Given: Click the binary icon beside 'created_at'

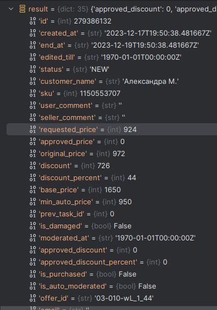Looking at the screenshot, I should [x=33, y=33].
